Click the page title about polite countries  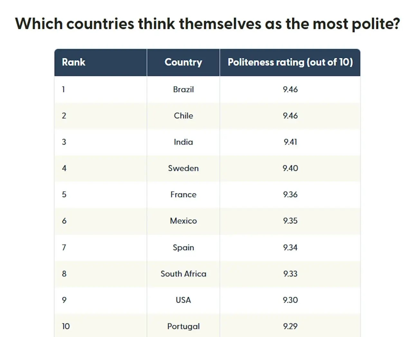tap(207, 24)
